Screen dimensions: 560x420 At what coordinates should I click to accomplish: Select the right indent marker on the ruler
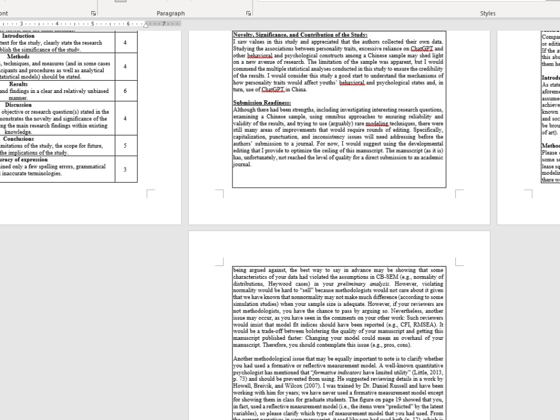146,25
